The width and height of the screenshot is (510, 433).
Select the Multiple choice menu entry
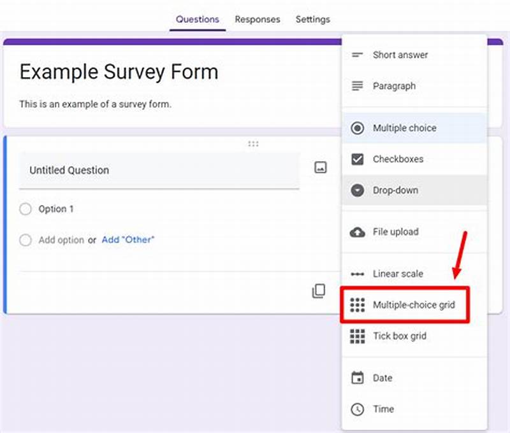point(404,127)
